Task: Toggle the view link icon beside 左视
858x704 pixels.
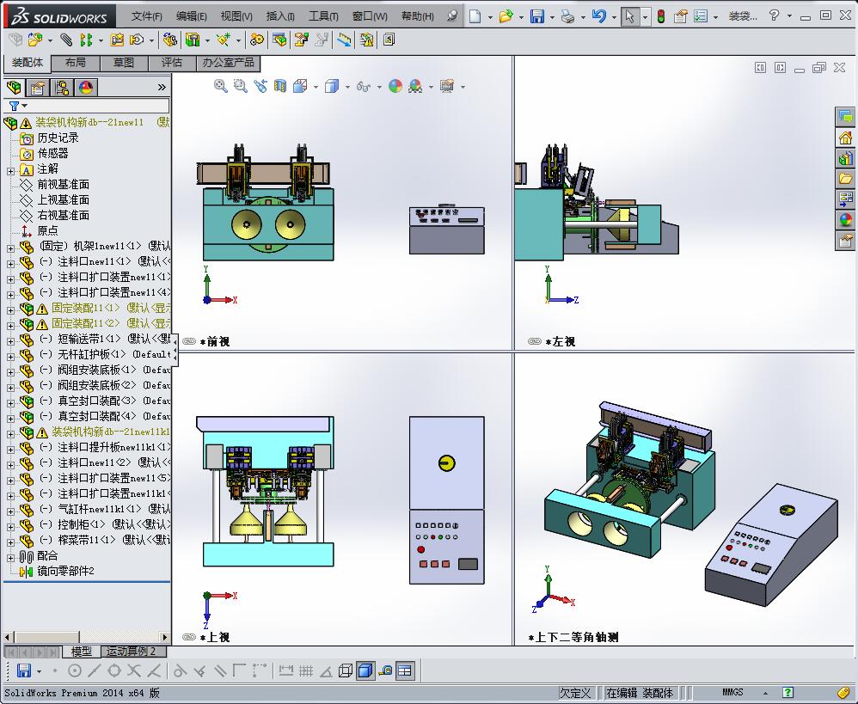Action: (x=535, y=342)
